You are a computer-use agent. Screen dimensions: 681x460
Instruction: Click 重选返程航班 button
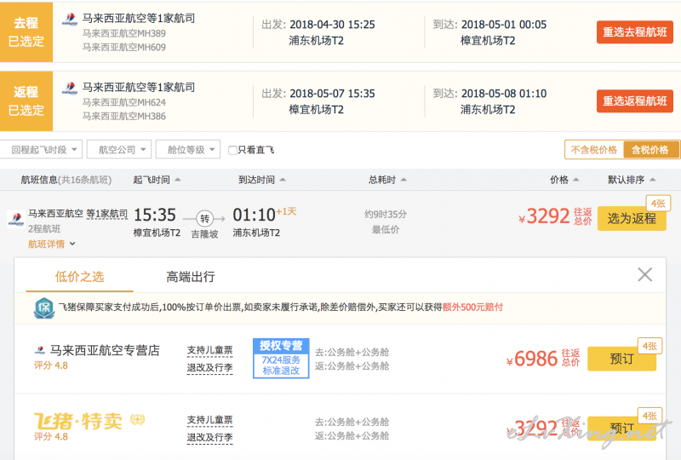pyautogui.click(x=634, y=101)
